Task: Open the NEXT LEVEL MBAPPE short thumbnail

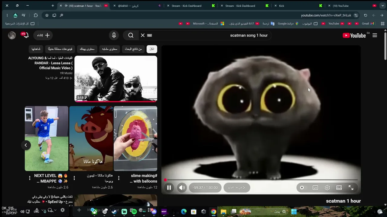Action: [x=47, y=138]
